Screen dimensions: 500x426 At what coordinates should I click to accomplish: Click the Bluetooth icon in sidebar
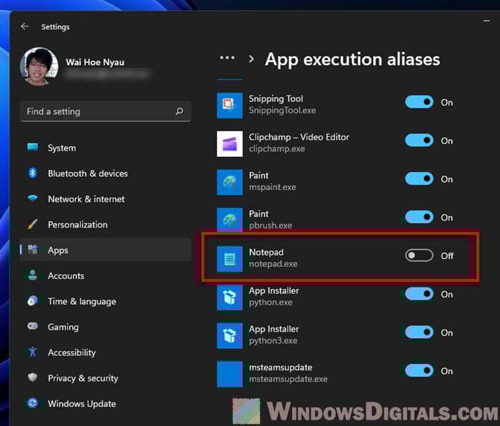[33, 173]
